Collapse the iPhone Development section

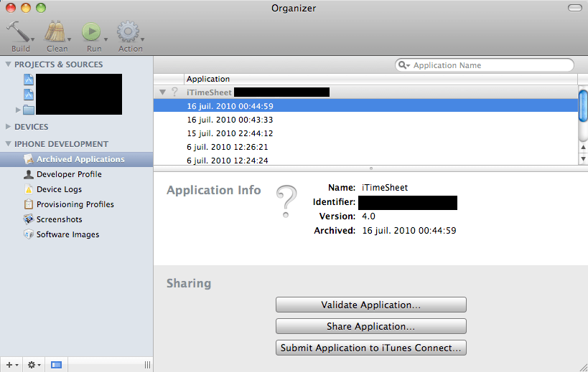coord(9,144)
